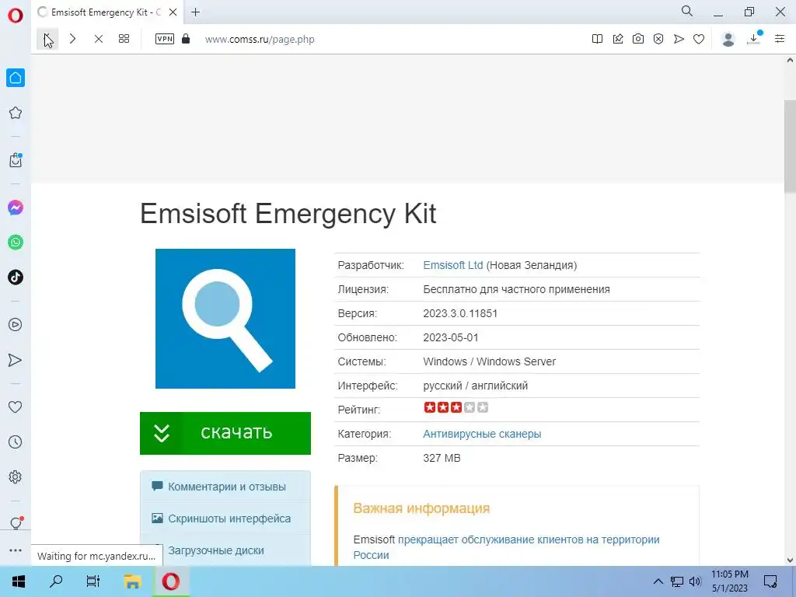This screenshot has width=796, height=597.
Task: Go back to previous page
Action: pyautogui.click(x=47, y=39)
